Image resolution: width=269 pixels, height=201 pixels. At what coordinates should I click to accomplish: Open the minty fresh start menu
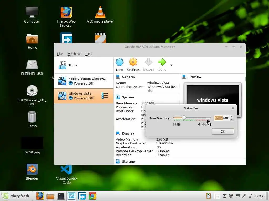(16, 196)
